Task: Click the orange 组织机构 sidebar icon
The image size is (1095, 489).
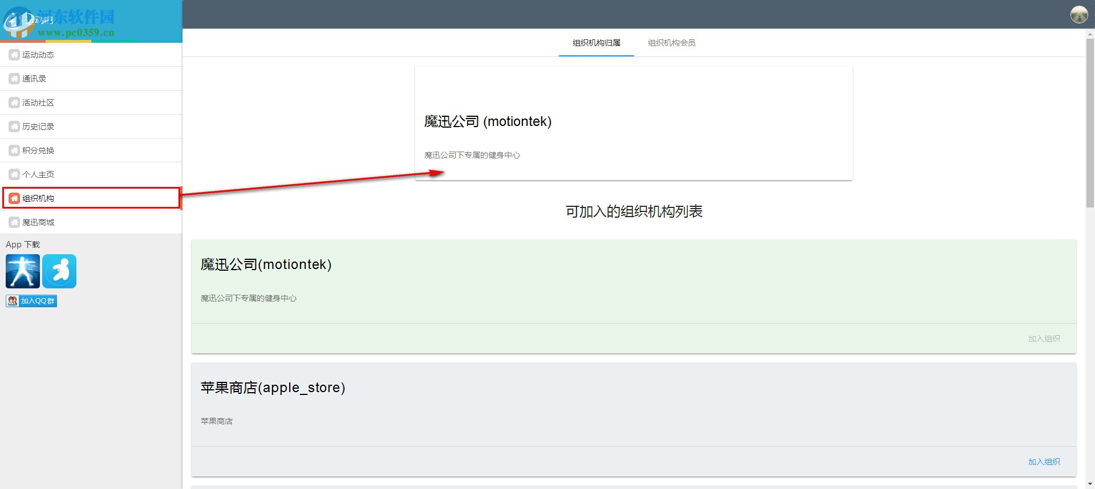Action: tap(14, 198)
